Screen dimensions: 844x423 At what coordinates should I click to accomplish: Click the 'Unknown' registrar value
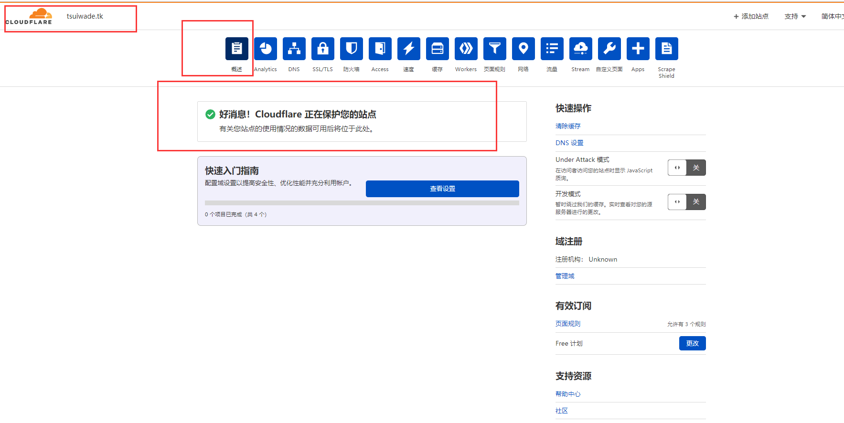click(603, 259)
